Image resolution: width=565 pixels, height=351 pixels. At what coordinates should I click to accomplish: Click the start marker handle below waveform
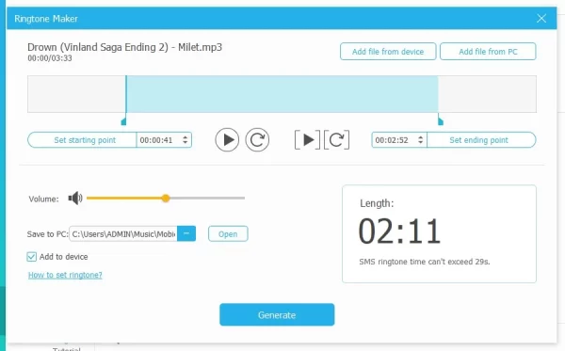(x=123, y=120)
